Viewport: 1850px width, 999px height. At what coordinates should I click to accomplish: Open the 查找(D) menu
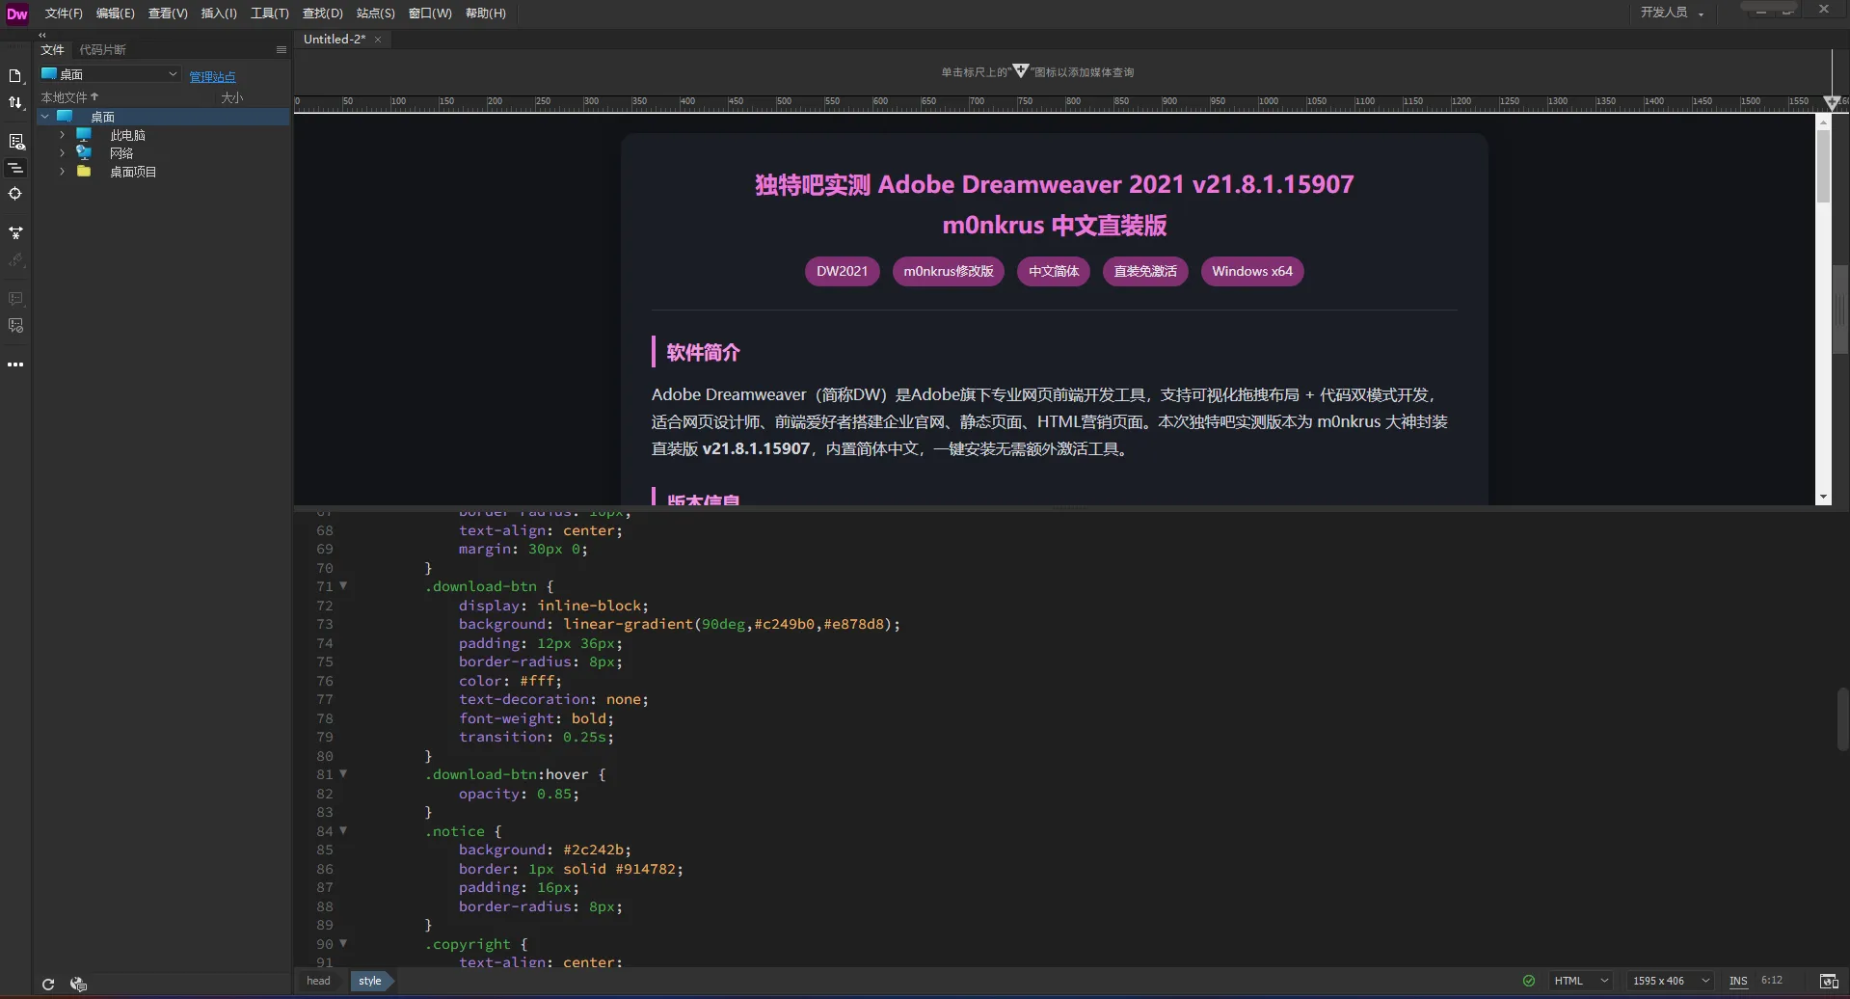(x=322, y=13)
